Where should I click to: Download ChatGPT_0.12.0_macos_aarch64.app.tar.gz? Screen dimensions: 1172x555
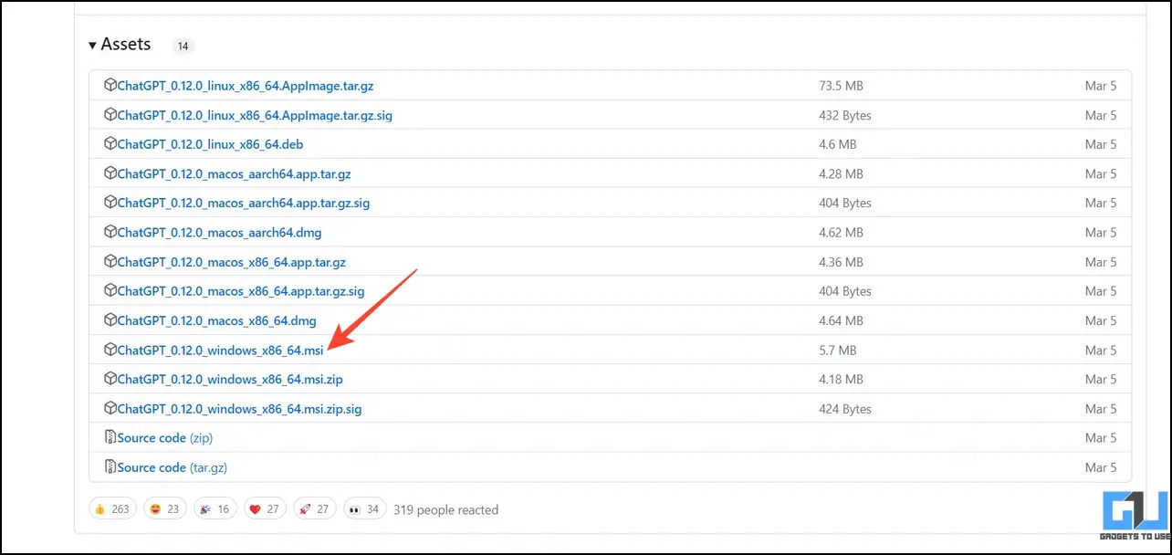coord(234,173)
